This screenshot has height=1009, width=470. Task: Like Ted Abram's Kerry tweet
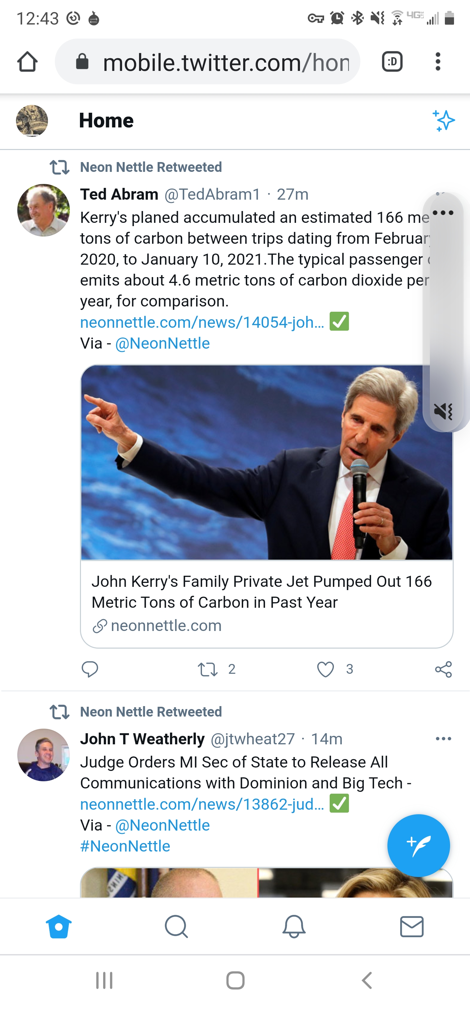pyautogui.click(x=326, y=669)
